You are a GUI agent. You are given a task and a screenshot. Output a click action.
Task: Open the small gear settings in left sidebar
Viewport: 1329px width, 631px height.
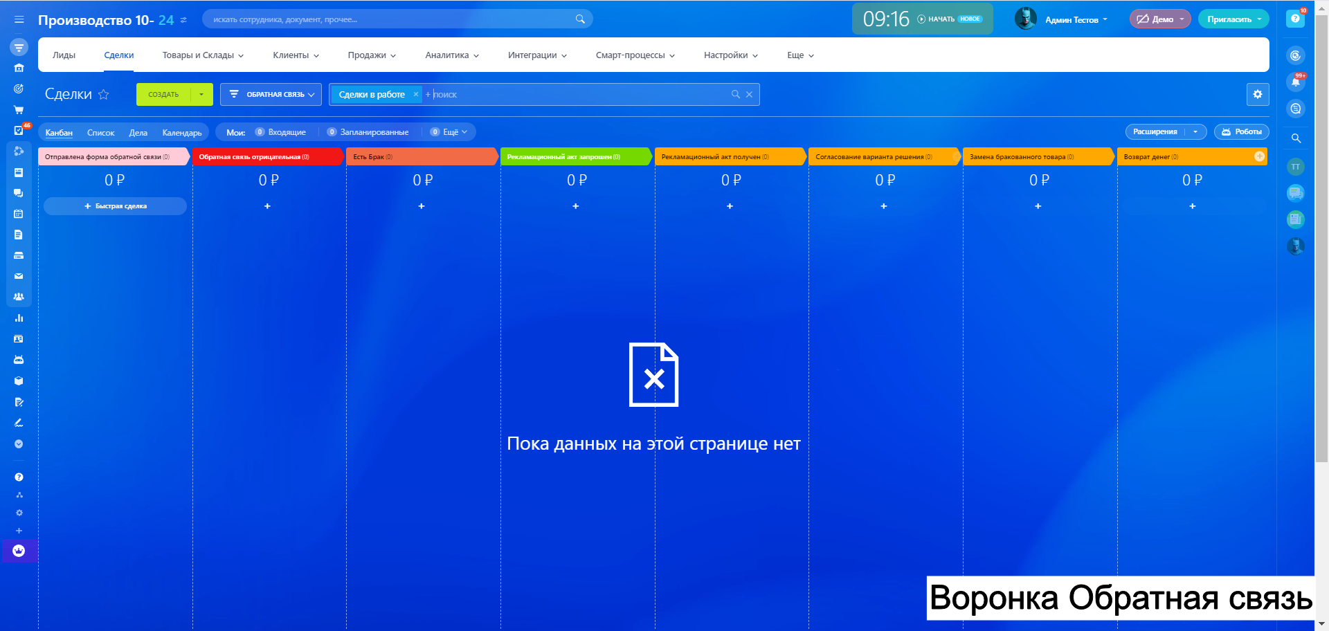tap(19, 513)
